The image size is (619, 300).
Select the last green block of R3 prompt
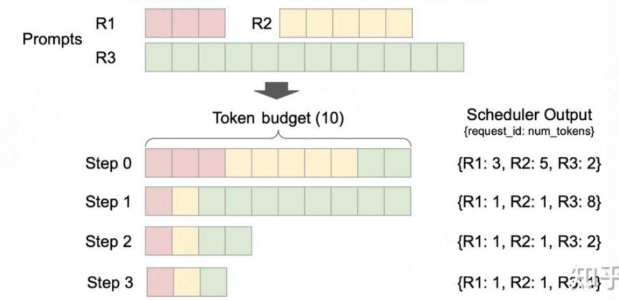[451, 57]
